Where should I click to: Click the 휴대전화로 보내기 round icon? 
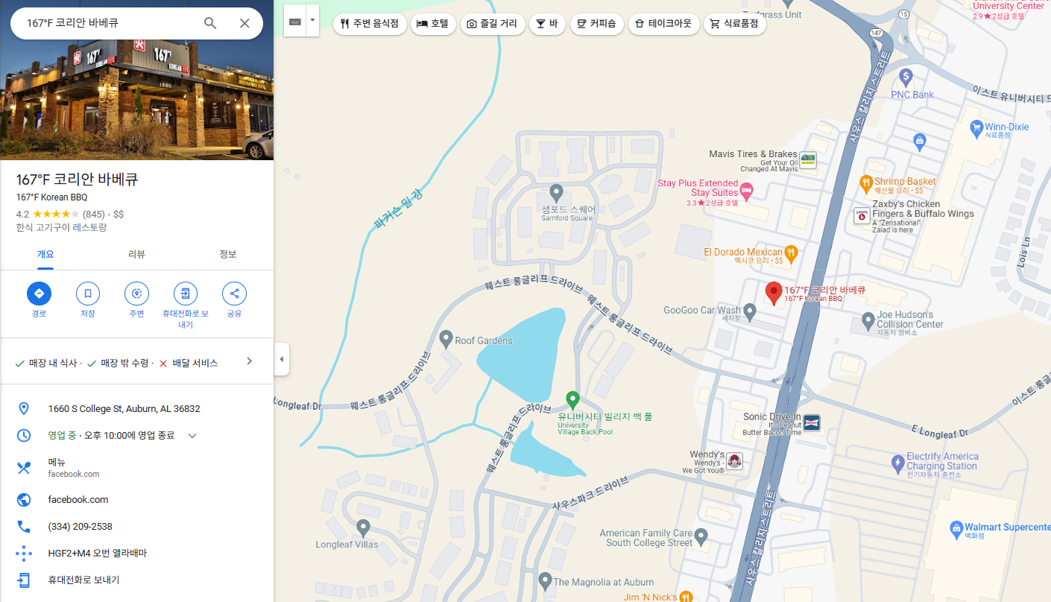(186, 294)
